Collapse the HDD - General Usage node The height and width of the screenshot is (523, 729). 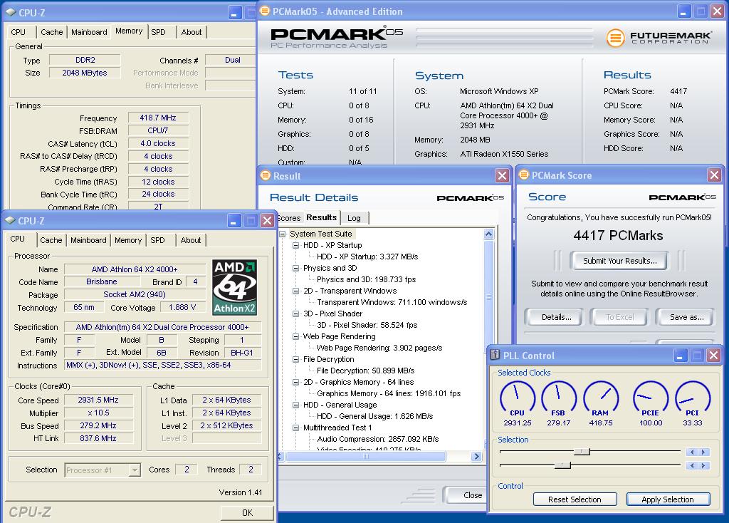pyautogui.click(x=295, y=405)
